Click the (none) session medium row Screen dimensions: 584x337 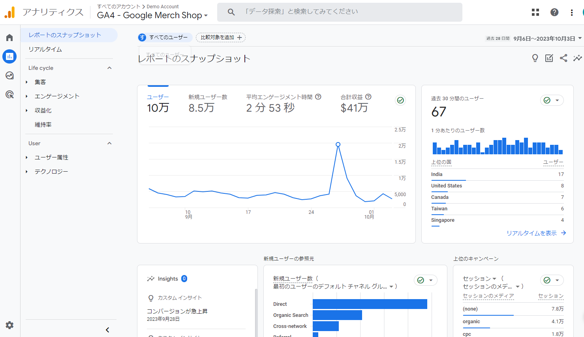coord(513,309)
